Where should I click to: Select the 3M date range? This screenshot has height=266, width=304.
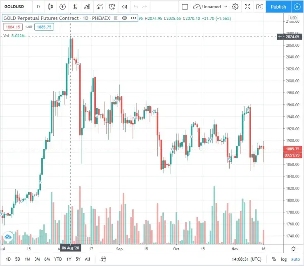pos(37,259)
